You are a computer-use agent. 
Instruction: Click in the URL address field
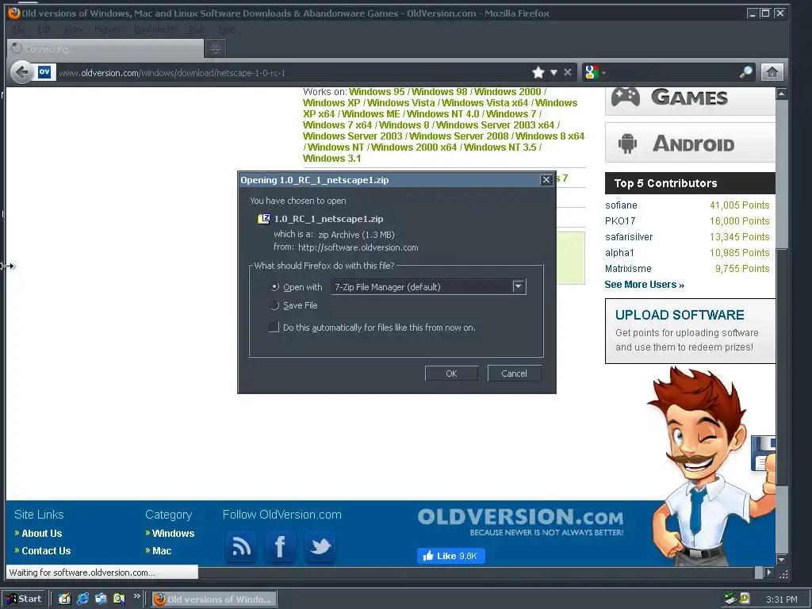293,72
